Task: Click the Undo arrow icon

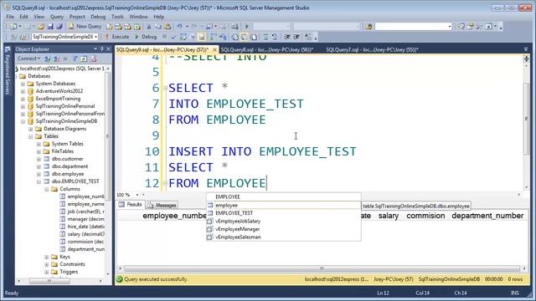Action: (179, 26)
